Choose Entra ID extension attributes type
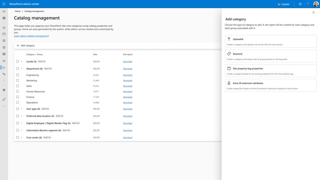The width and height of the screenshot is (320, 180). [271, 86]
